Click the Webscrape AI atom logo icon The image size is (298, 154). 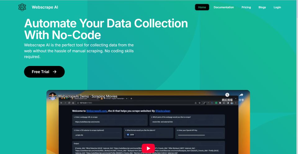coord(22,7)
